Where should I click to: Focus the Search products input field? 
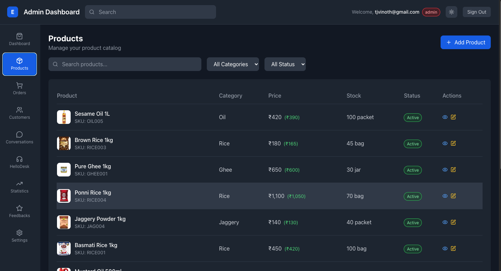click(130, 64)
